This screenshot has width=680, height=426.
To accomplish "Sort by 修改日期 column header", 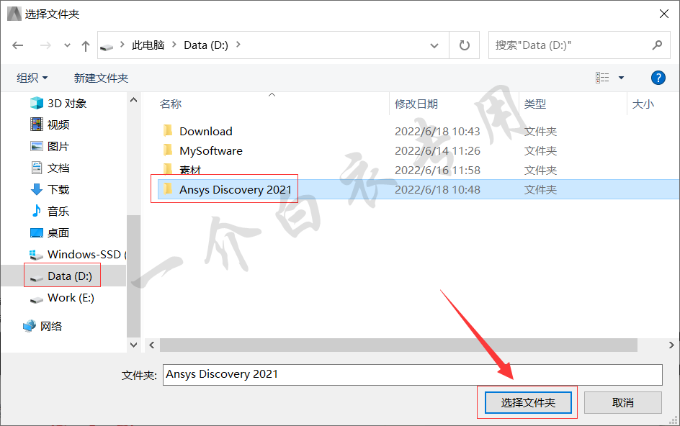I will (x=416, y=104).
